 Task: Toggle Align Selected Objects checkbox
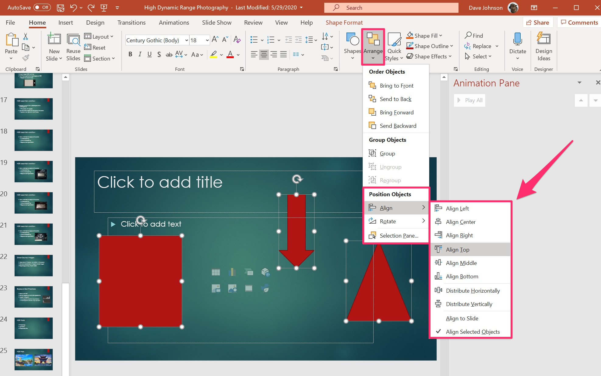pos(473,331)
